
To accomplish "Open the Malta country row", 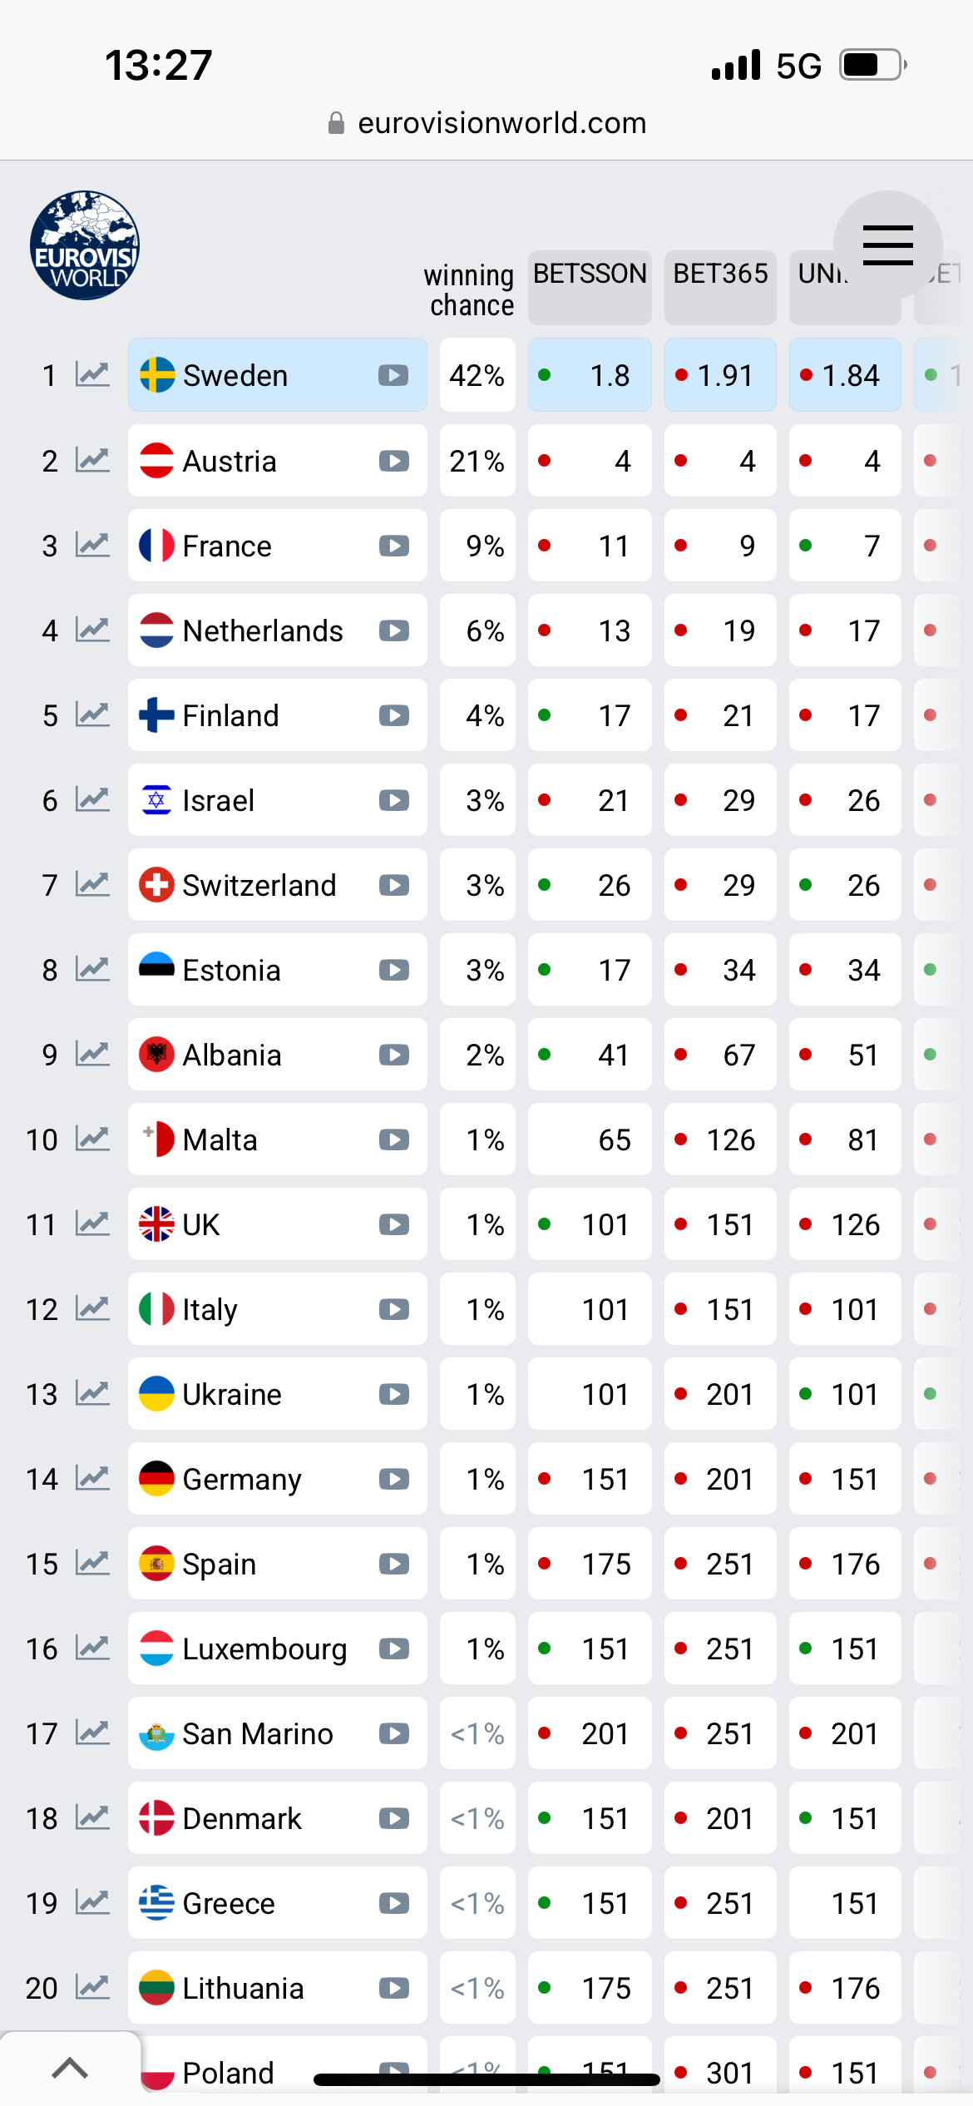I will (x=278, y=1140).
